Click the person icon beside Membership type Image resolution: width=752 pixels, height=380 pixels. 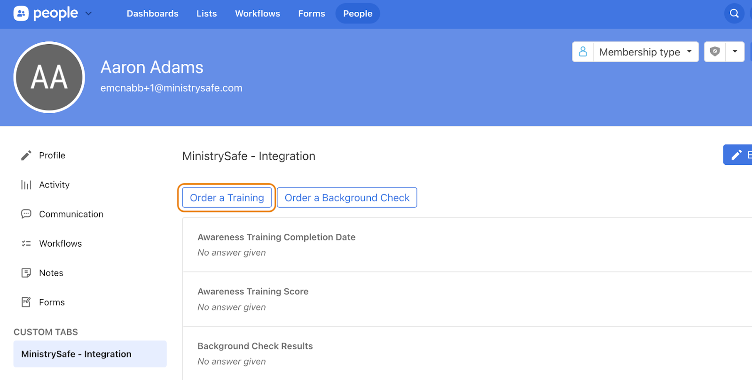583,52
